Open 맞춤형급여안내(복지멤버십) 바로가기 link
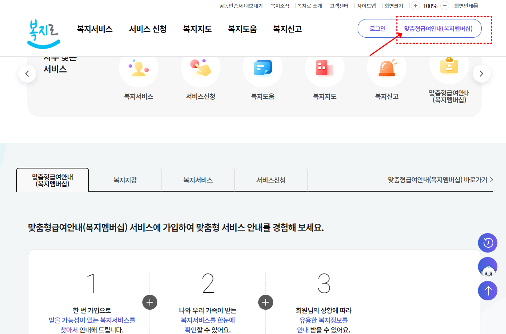506x334 pixels. pos(439,180)
